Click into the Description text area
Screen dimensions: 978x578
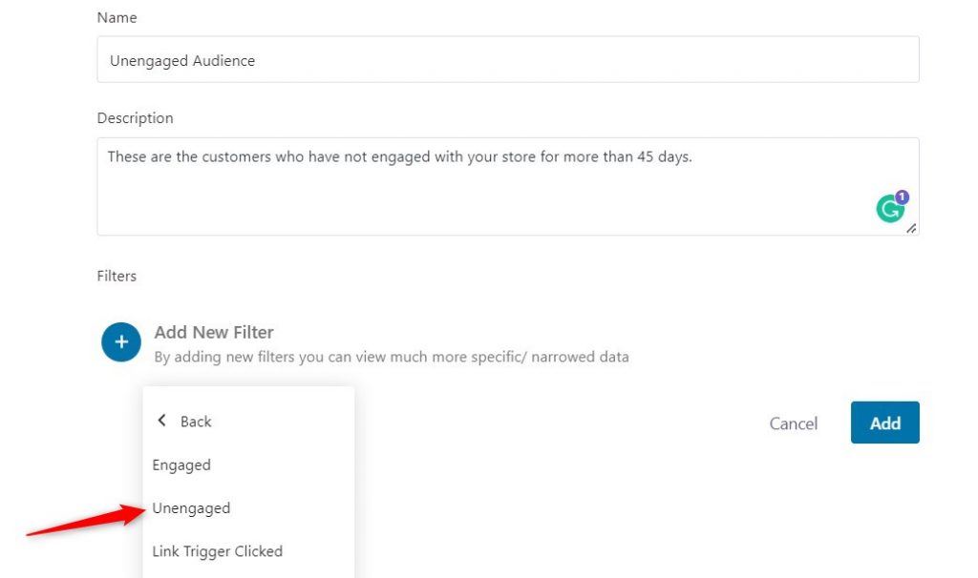[x=508, y=186]
